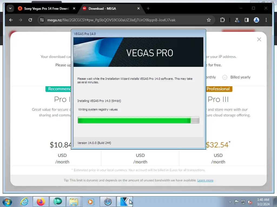This screenshot has height=207, width=277.
Task: Close the Download - MEGA tab
Action: click(x=138, y=8)
